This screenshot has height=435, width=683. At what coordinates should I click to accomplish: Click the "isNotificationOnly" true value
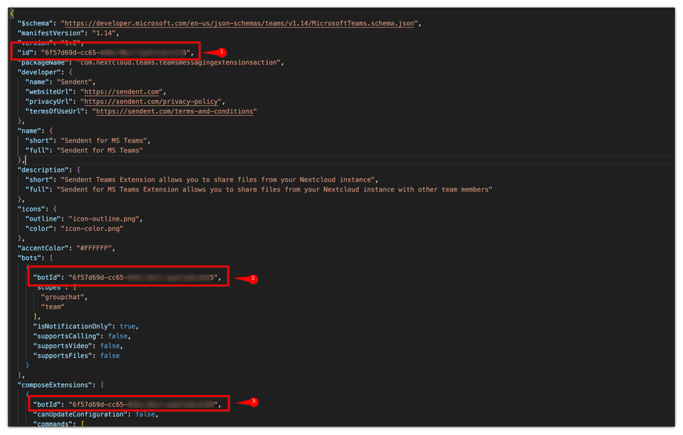point(127,326)
